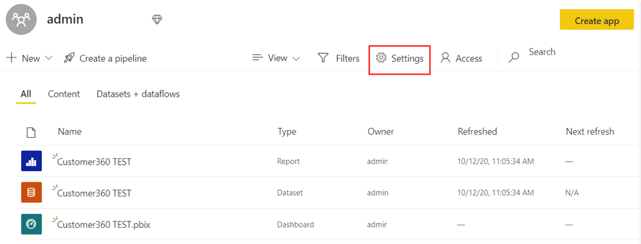Click Create a pipeline
641x244 pixels.
(x=105, y=59)
